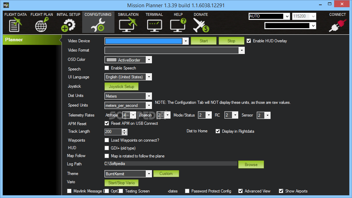Viewport: 352px width, 198px height.
Task: Browse for a new Log Path
Action: [251, 164]
